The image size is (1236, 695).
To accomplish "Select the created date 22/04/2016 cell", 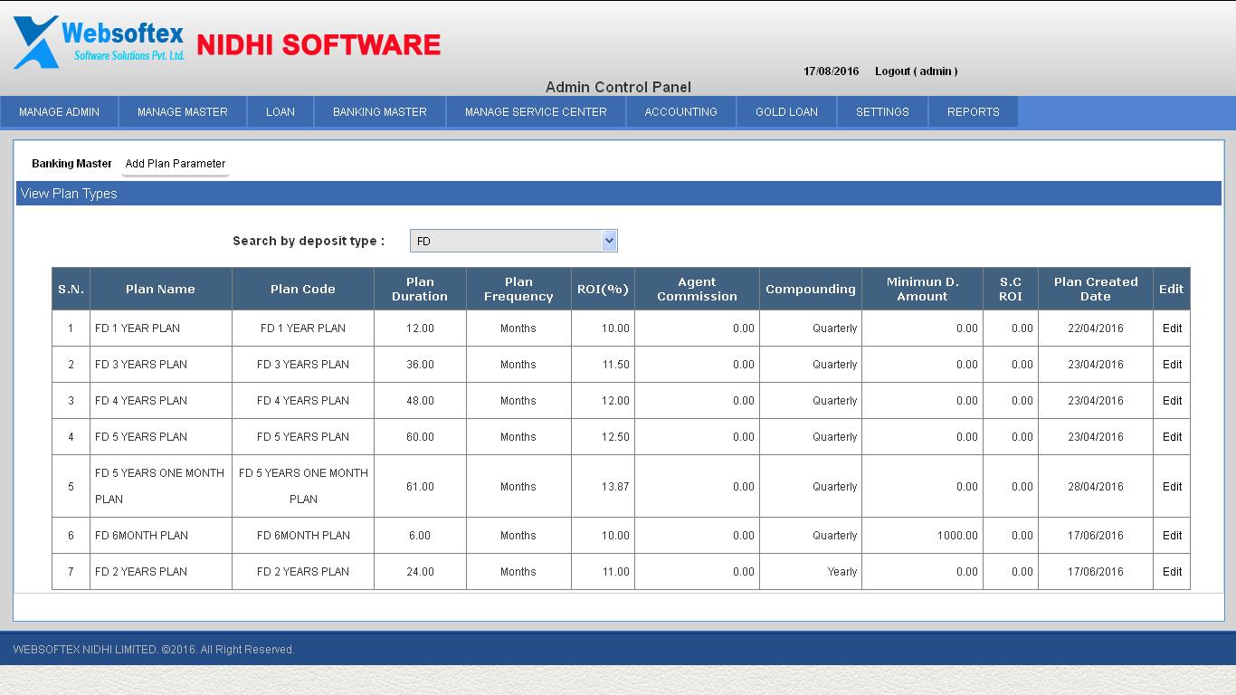I will pos(1096,328).
